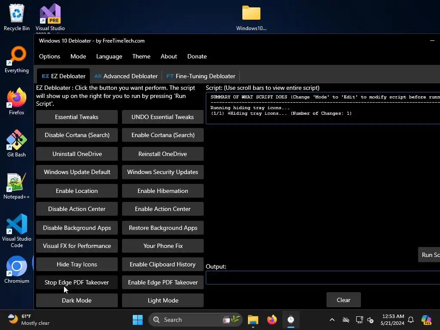
Task: Launch Firefox from the desktop icon
Action: click(17, 101)
